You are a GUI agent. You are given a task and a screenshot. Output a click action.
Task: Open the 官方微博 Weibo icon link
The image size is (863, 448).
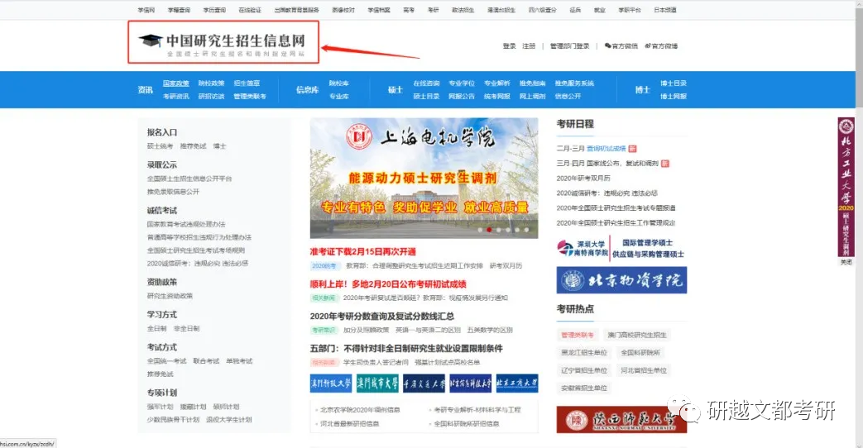(x=661, y=46)
